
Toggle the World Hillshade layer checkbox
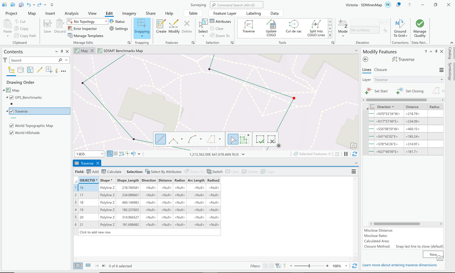(x=11, y=133)
